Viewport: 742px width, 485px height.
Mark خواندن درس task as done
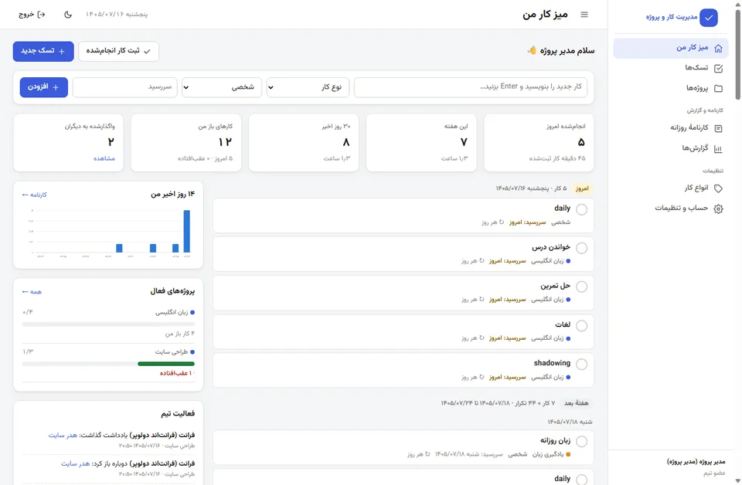pos(581,248)
